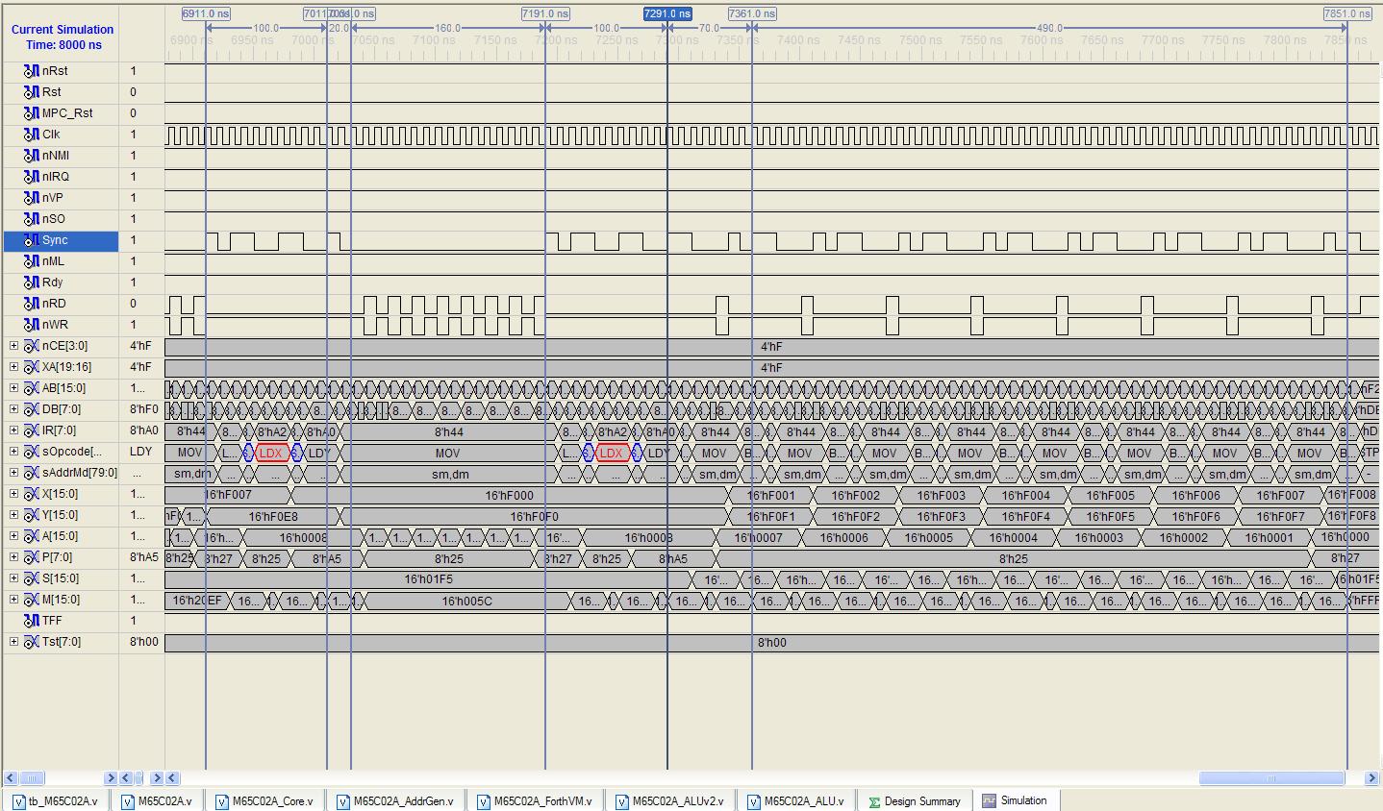Click the bus icon beside DB[7:0]
Viewport: 1383px width, 811px height.
[x=32, y=409]
